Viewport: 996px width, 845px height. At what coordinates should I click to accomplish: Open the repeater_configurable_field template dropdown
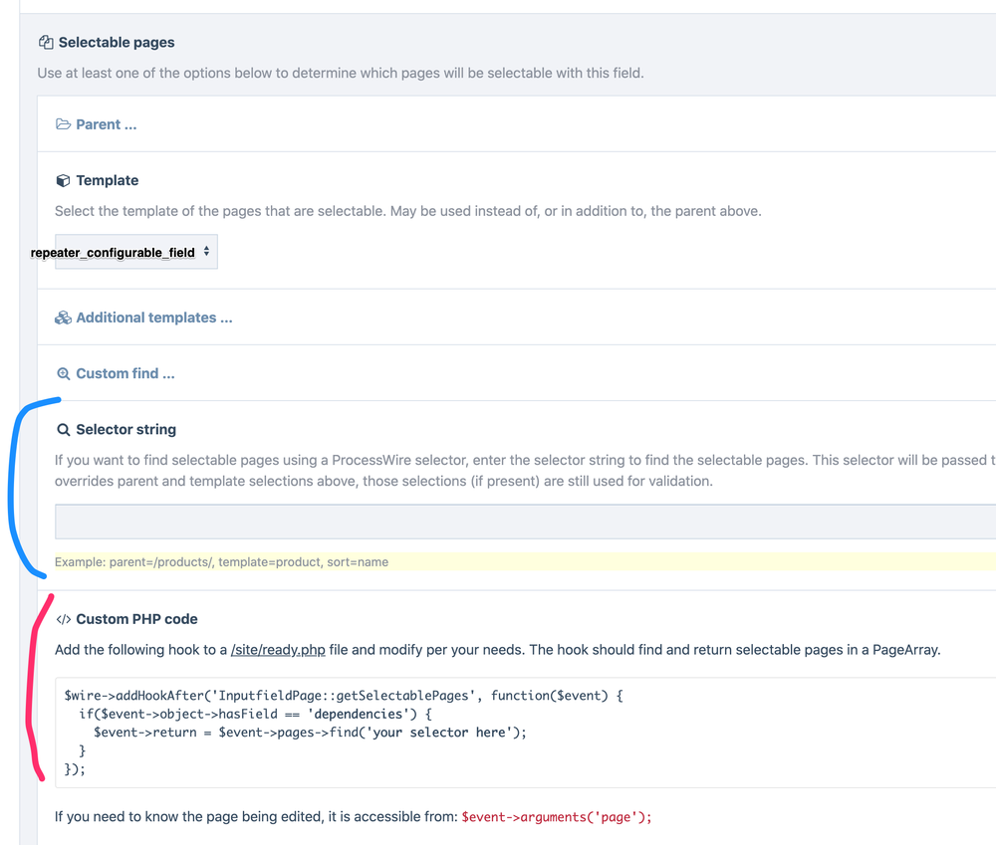[124, 252]
